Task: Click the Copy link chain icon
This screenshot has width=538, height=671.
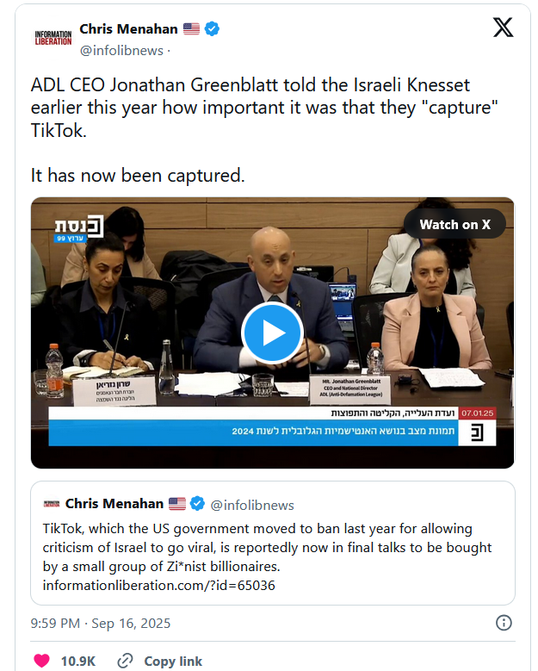Action: click(125, 661)
